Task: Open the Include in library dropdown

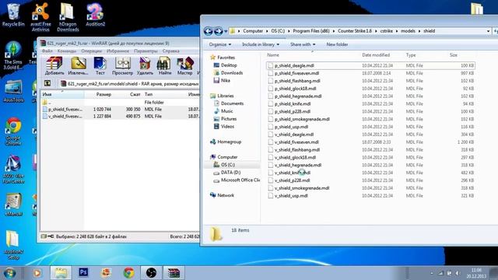Action: coord(261,44)
